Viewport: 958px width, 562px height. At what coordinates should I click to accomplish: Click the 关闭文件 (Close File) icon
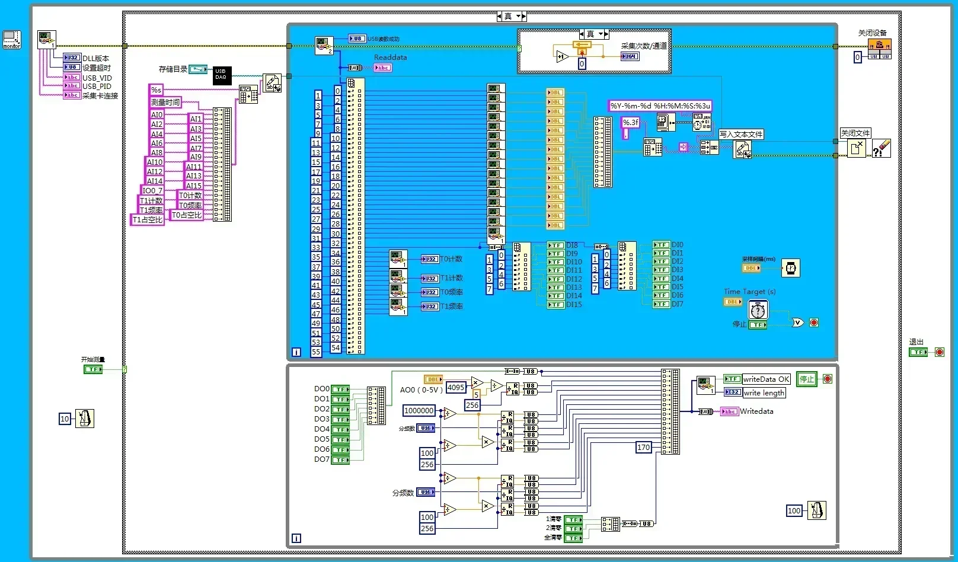[857, 148]
